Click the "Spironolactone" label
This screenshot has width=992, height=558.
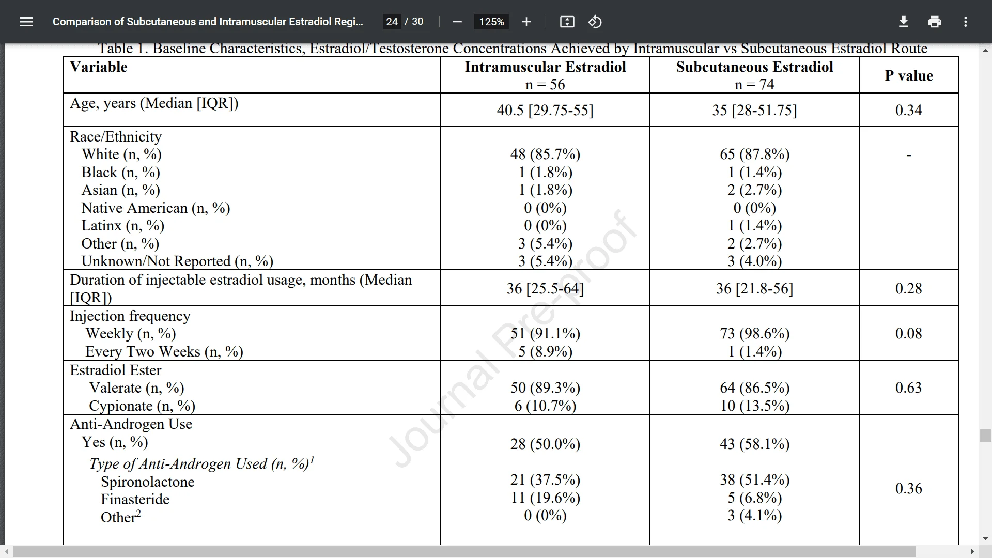click(148, 482)
